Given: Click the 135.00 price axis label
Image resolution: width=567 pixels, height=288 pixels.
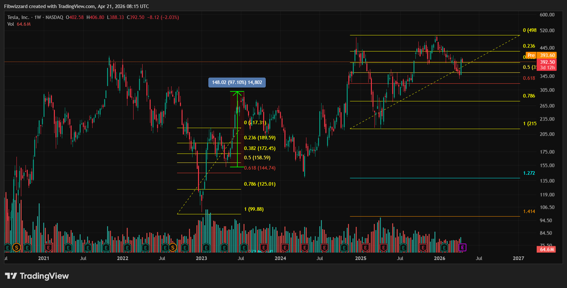Looking at the screenshot, I should (547, 181).
